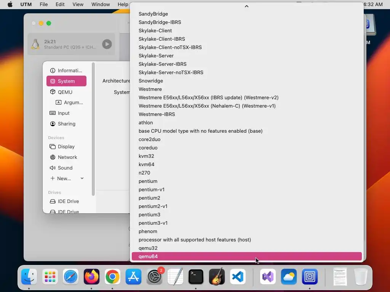
Task: Start the 2k21 virtual machine
Action: click(107, 44)
